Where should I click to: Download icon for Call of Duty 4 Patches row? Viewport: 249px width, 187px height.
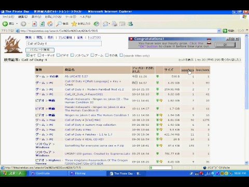tap(158, 134)
